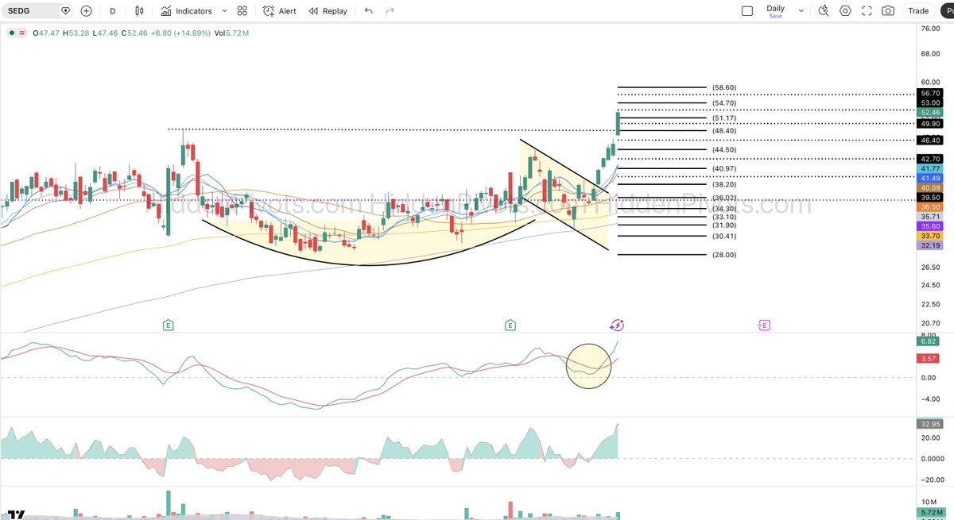The height and width of the screenshot is (520, 954).
Task: Click the purple 35.60 price label
Action: pyautogui.click(x=930, y=225)
